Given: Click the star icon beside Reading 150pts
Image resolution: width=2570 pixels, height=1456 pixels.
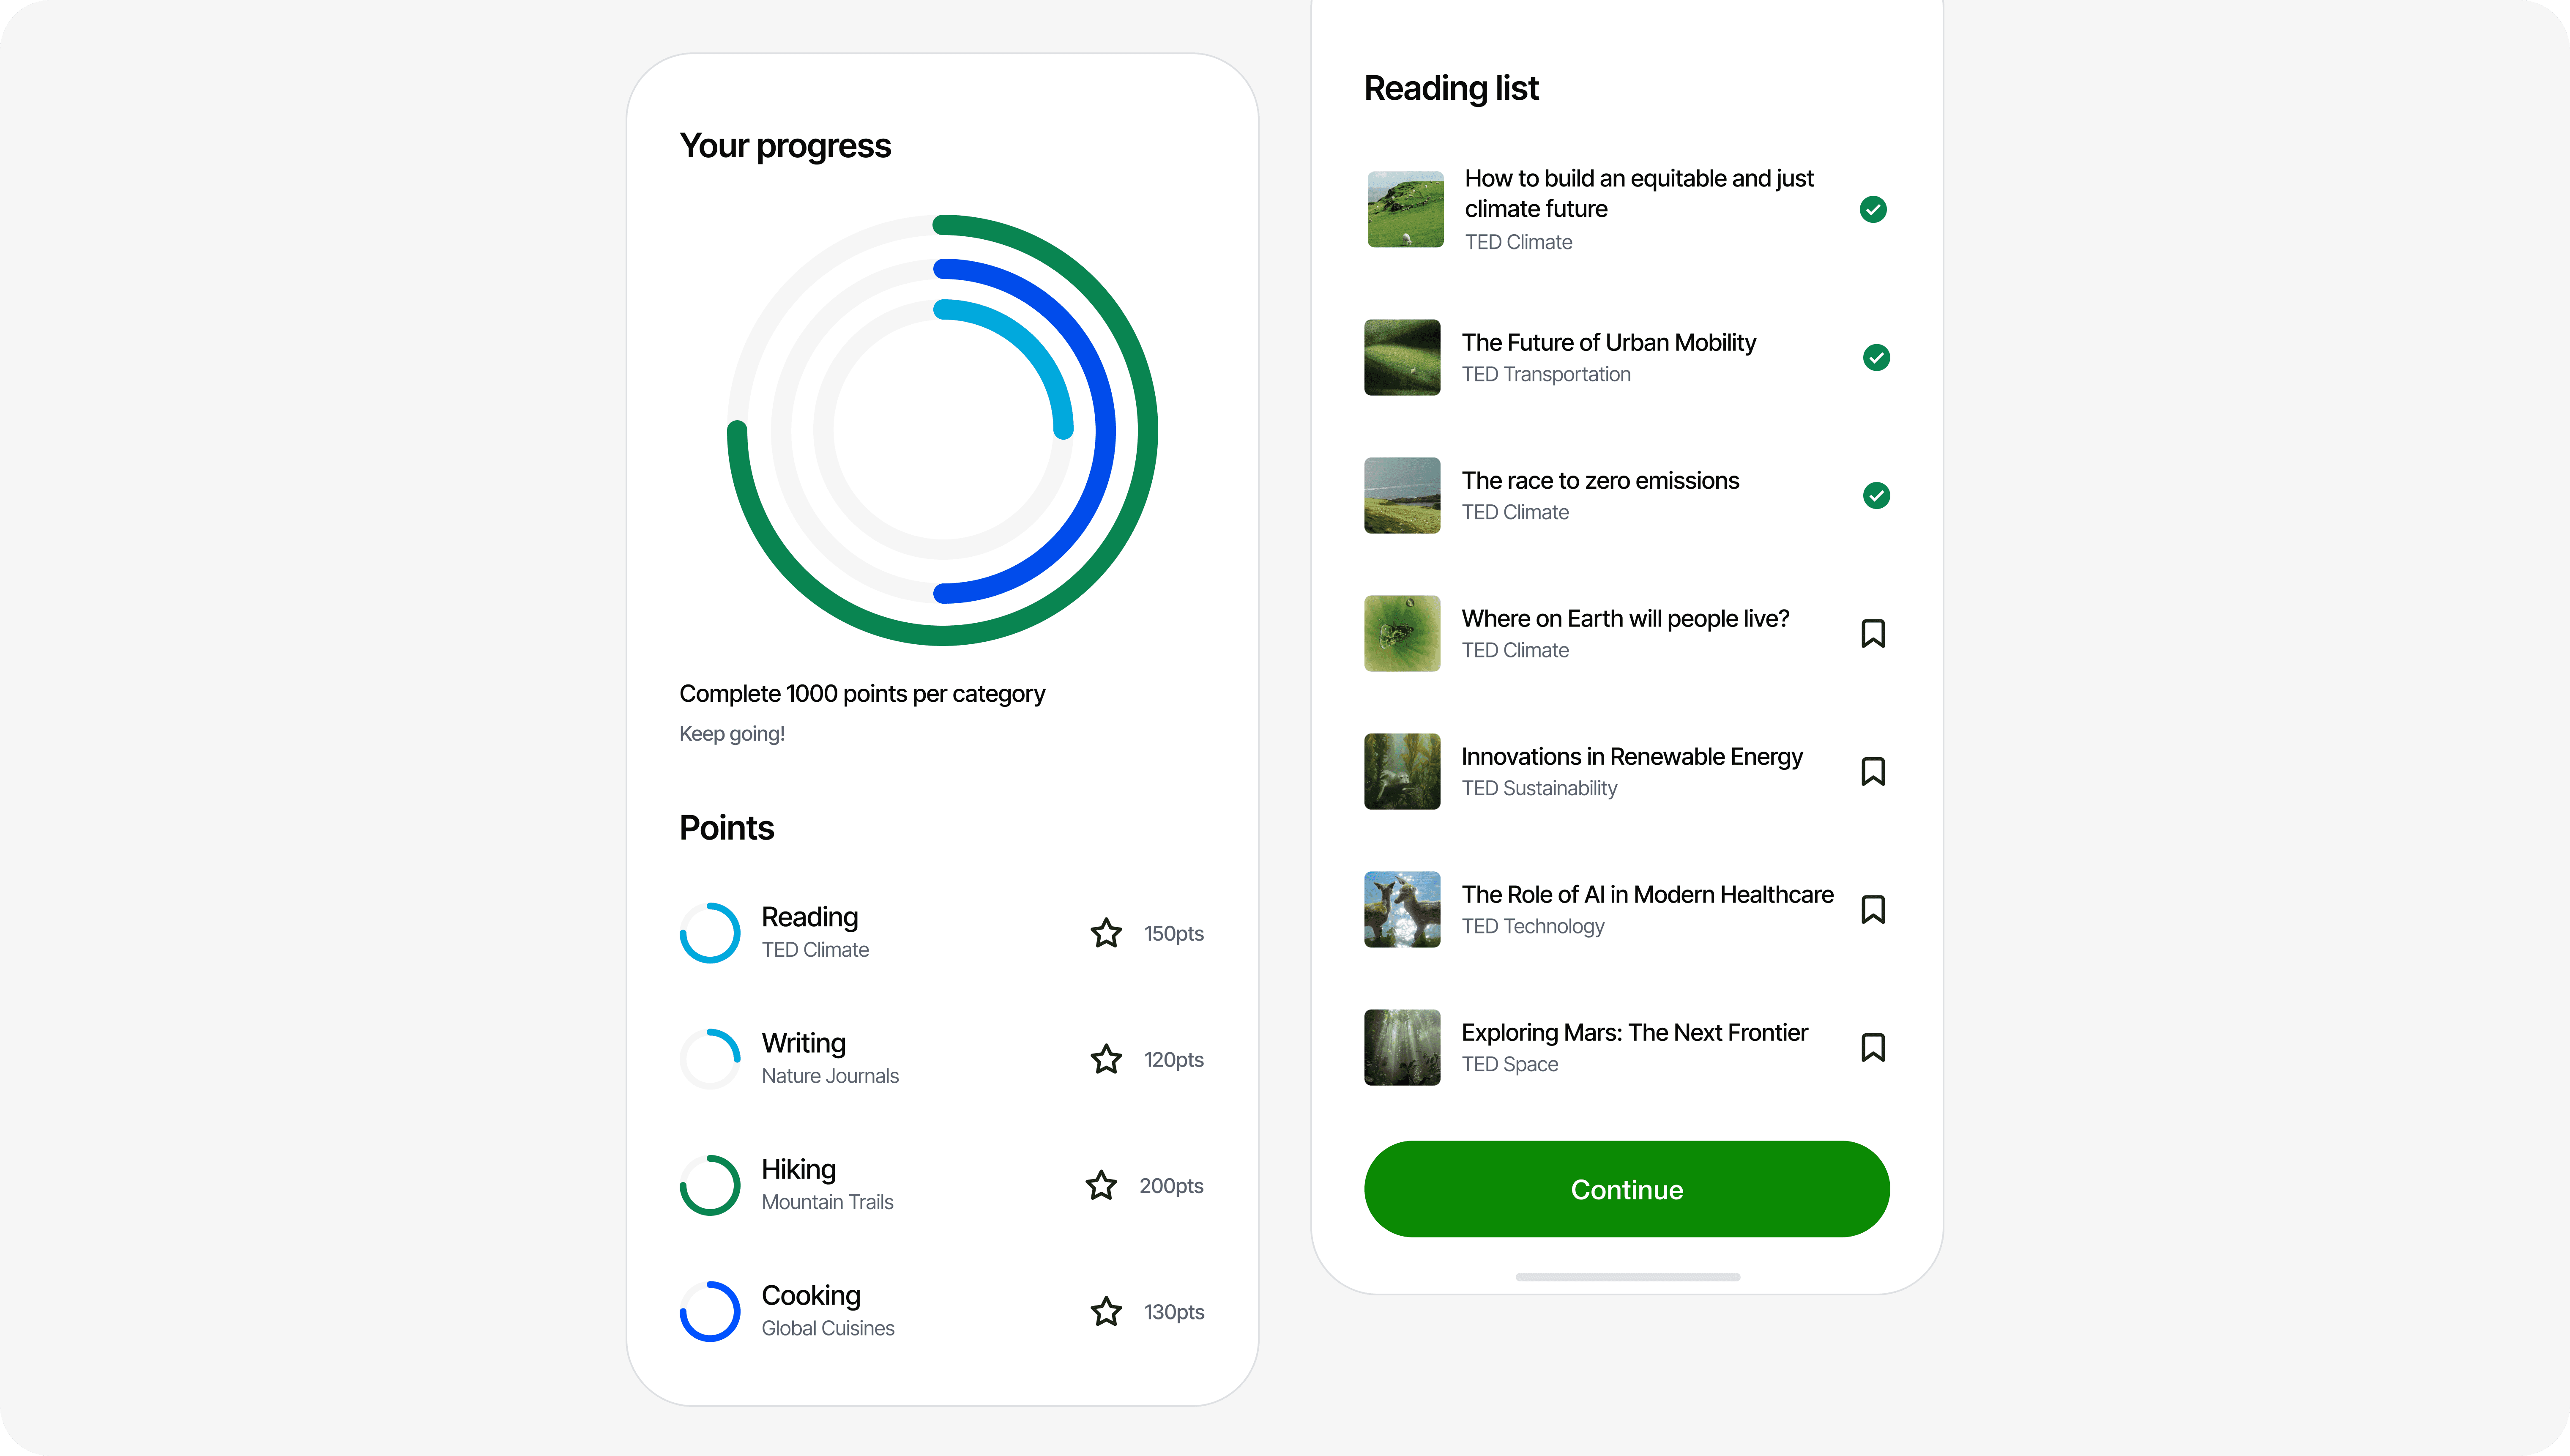Looking at the screenshot, I should [1106, 933].
